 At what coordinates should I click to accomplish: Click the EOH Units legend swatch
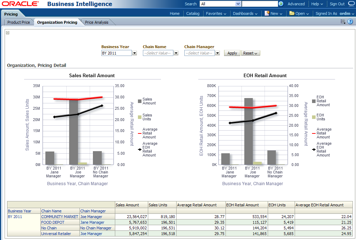pyautogui.click(x=314, y=117)
